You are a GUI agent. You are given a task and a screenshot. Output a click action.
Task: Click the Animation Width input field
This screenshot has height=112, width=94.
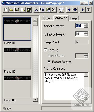click(x=80, y=25)
